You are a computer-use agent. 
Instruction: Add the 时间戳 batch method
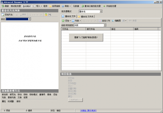point(11,101)
